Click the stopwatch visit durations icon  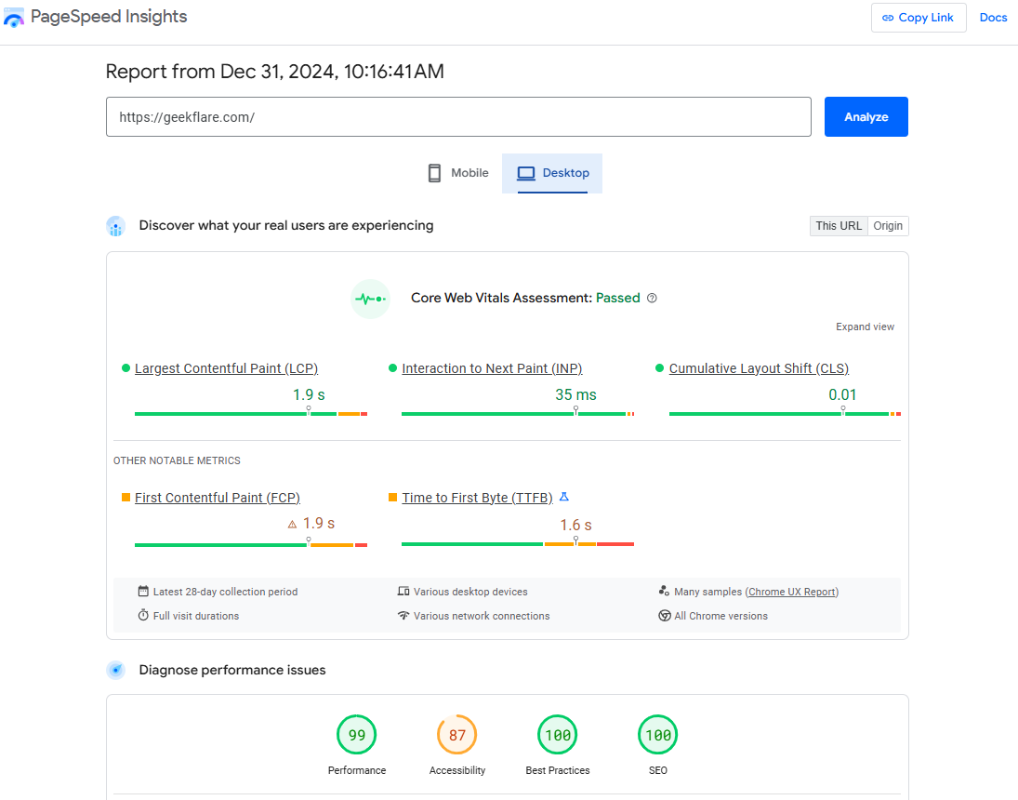(x=143, y=616)
